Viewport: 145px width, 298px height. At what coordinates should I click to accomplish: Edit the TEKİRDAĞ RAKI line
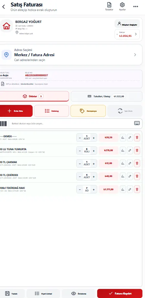130,189
